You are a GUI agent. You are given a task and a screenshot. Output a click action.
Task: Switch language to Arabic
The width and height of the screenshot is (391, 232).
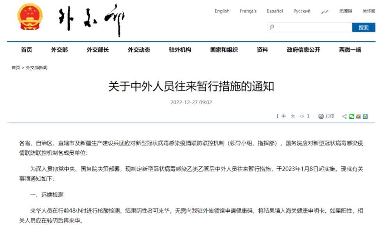tap(325, 11)
